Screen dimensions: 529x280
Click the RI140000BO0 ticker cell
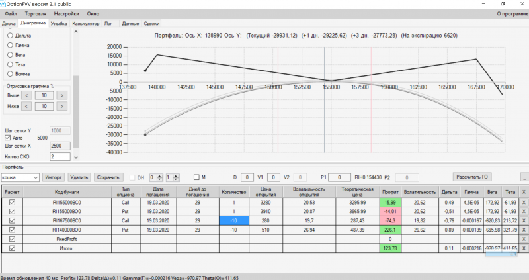[x=67, y=230]
